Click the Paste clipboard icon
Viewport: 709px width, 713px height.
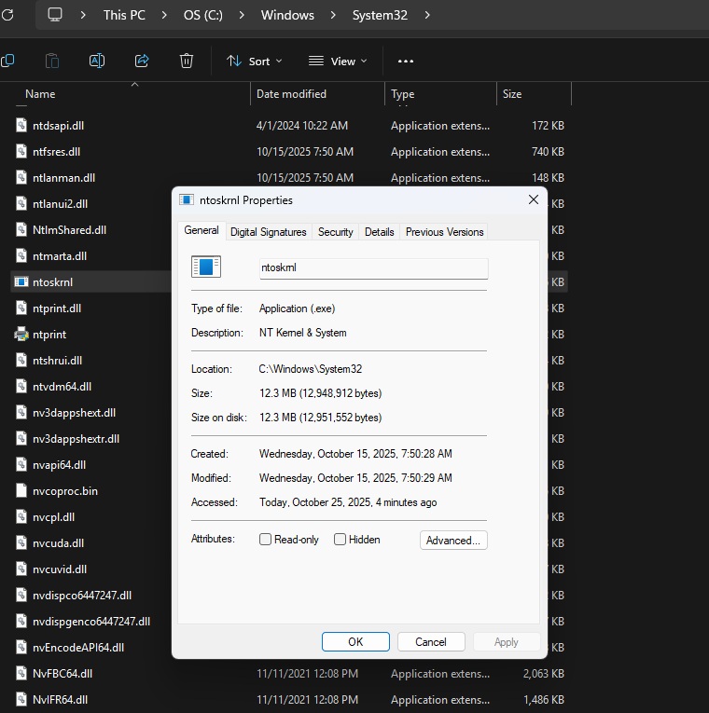[x=52, y=61]
